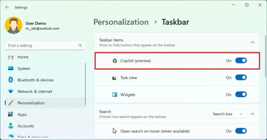The image size is (267, 140).
Task: Click the m__lab@outlook.com account email
Action: click(42, 29)
